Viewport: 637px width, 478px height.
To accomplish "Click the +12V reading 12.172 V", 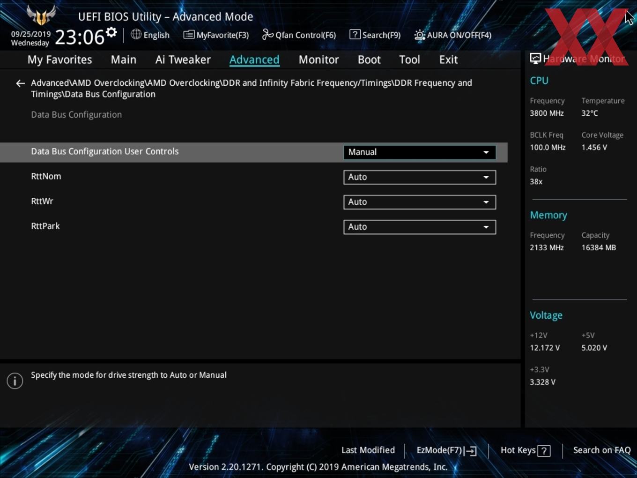I will point(545,348).
